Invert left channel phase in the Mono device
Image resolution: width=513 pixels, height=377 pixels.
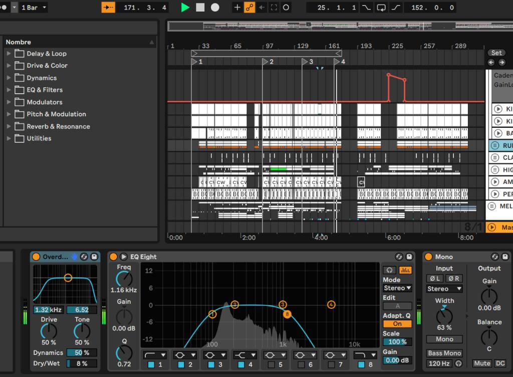[x=434, y=278]
